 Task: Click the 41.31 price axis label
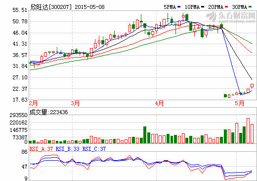[20, 44]
